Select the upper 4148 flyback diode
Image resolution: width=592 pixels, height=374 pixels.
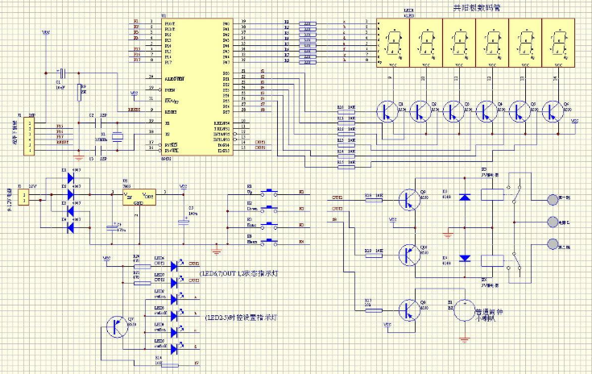(x=465, y=197)
